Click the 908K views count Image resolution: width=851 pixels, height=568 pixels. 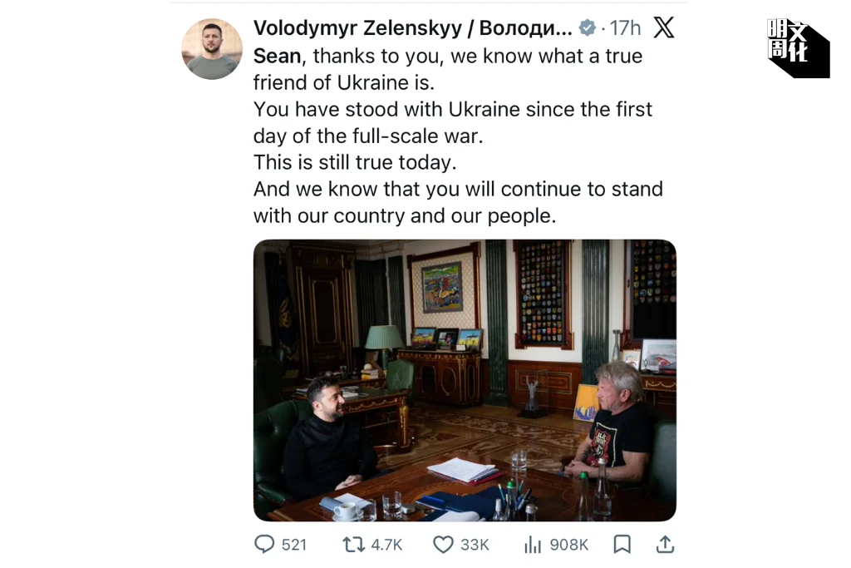569,545
